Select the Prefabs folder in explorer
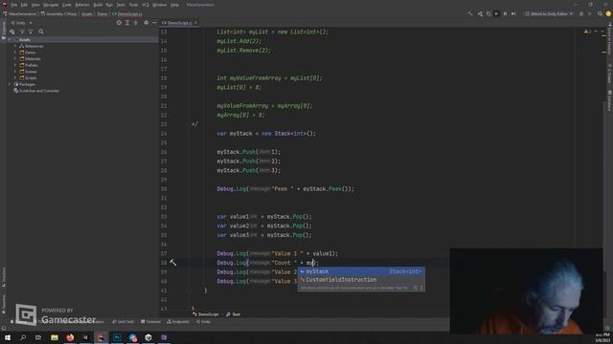Viewport: 613px width, 344px height. click(29, 65)
